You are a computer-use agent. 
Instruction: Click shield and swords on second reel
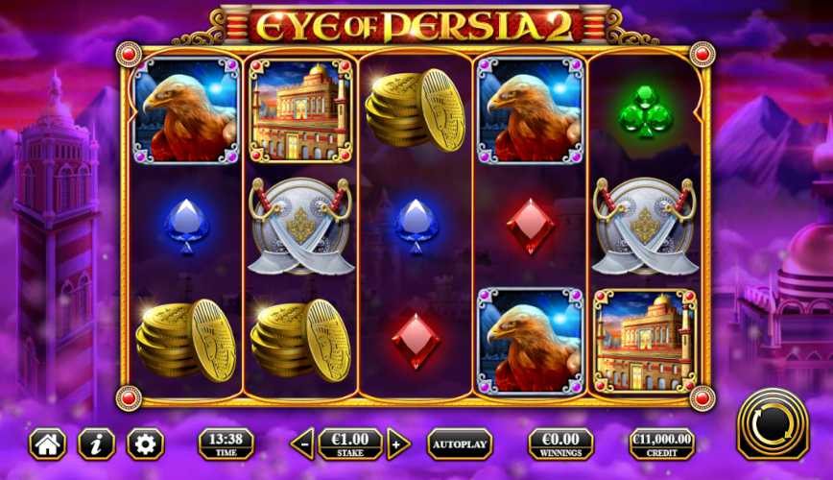coord(300,226)
